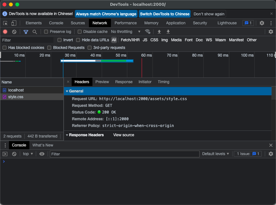This screenshot has width=276, height=205.
Task: Switch to the Timing tab of the request
Action: point(163,82)
